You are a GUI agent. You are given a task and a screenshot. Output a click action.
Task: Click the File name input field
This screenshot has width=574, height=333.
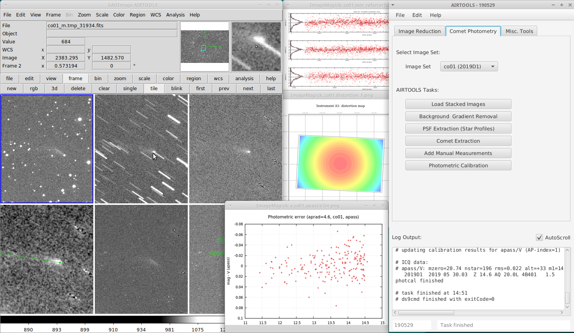point(112,25)
